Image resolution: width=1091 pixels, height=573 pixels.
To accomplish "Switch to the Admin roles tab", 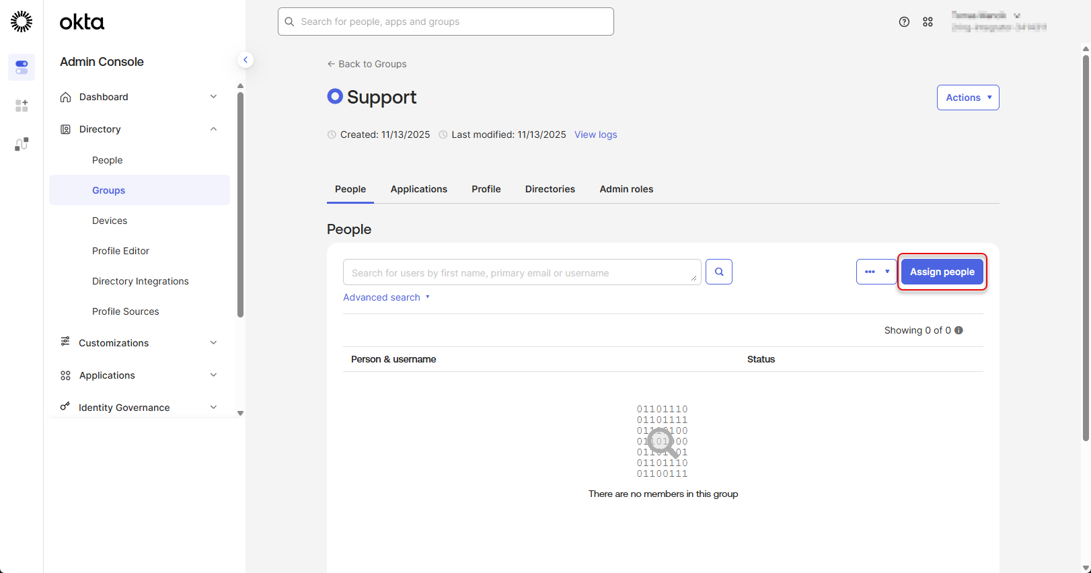I will (626, 189).
